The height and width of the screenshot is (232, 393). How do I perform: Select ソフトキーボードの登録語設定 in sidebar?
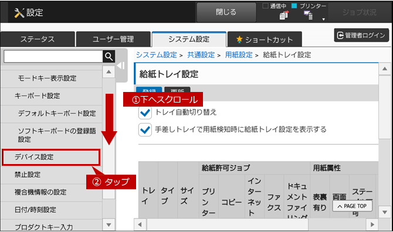tap(52, 135)
